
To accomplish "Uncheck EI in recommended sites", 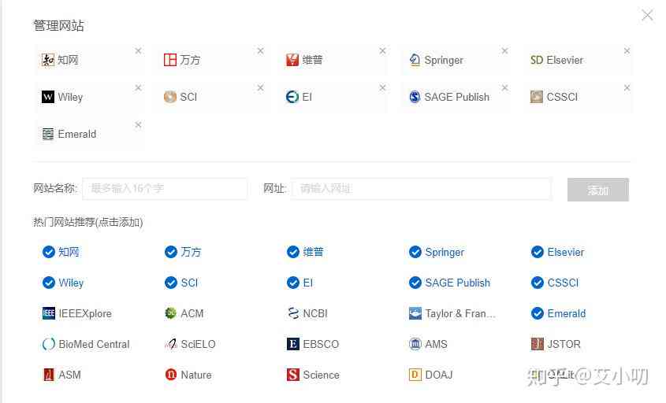I will (293, 283).
